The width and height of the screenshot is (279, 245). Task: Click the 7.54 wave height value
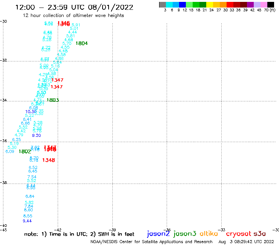point(32,177)
